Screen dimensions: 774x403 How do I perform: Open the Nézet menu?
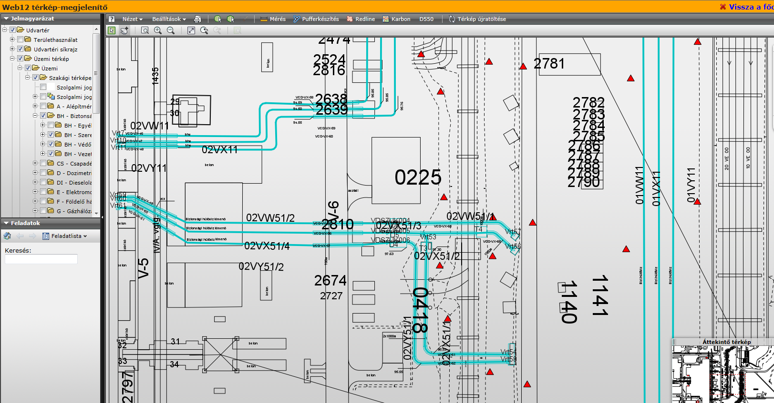tap(132, 19)
